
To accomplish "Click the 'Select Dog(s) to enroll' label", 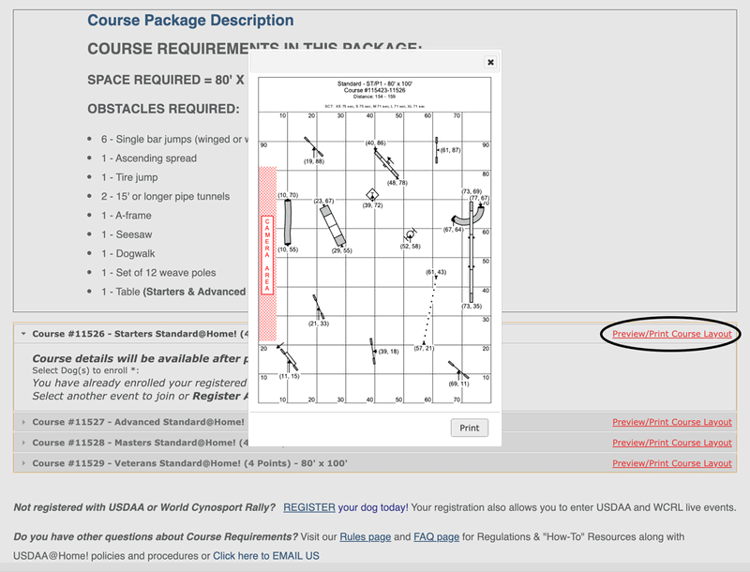I will click(85, 370).
